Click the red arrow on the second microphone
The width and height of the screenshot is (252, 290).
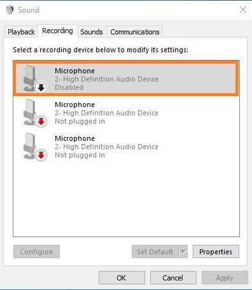click(41, 121)
